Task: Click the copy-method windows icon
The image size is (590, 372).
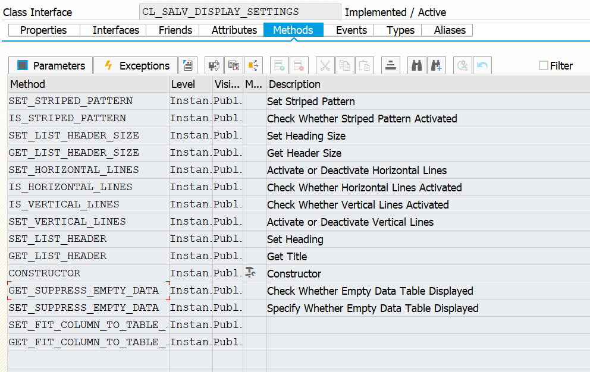Action: [234, 65]
